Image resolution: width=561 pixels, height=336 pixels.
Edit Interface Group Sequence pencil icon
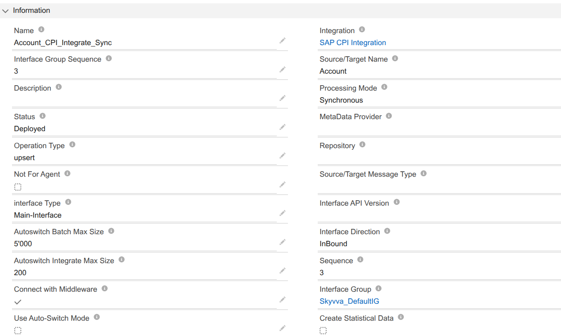(283, 70)
